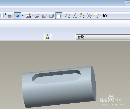Toggle datum points visibility
The width and height of the screenshot is (130, 109).
point(82,16)
